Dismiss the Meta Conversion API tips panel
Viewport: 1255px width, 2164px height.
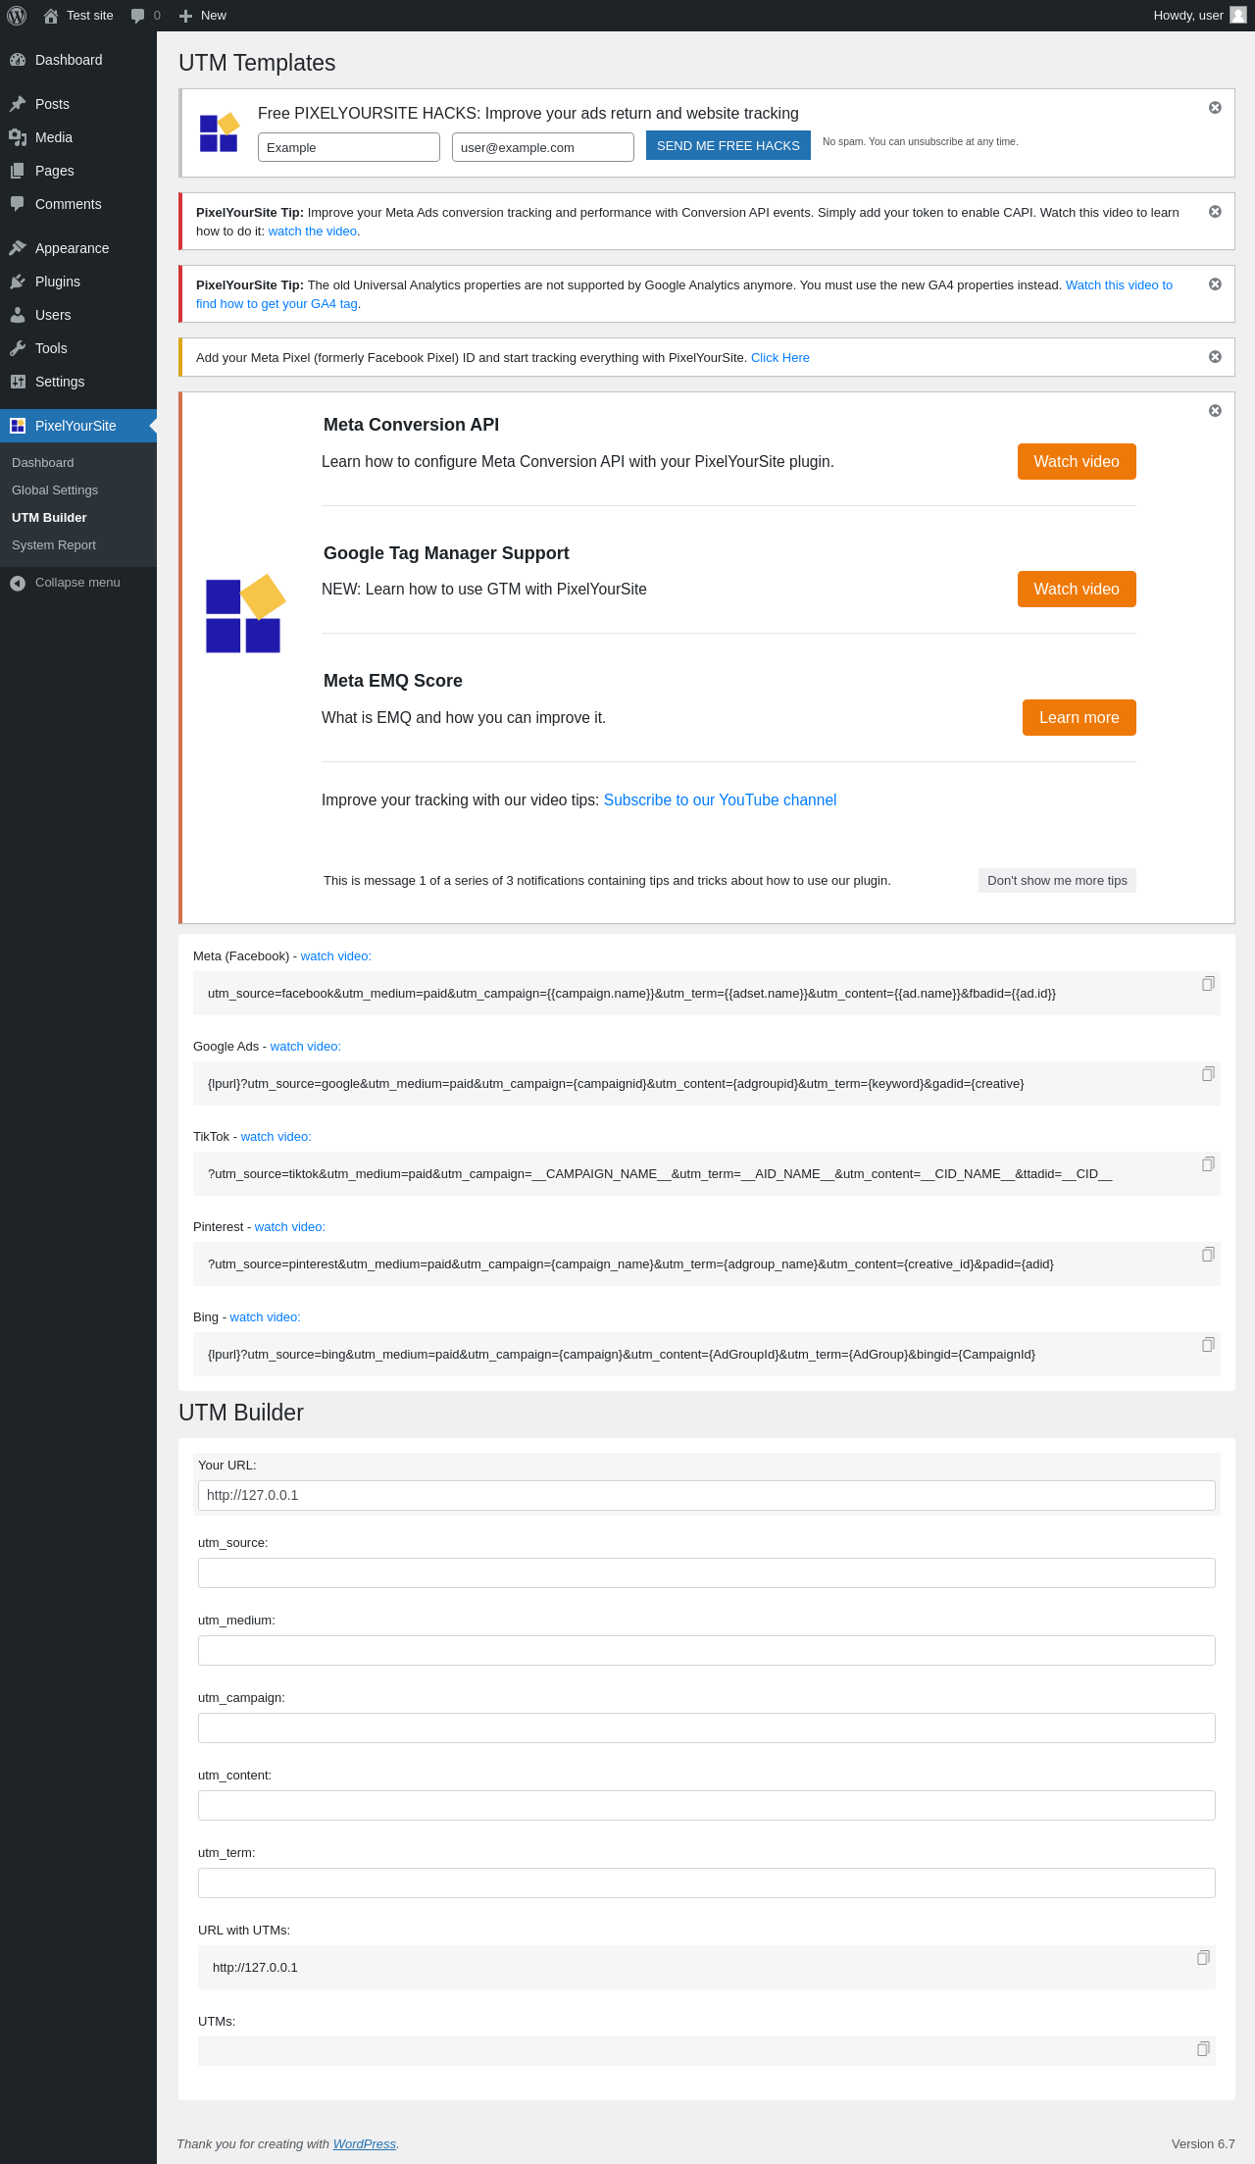(1215, 411)
